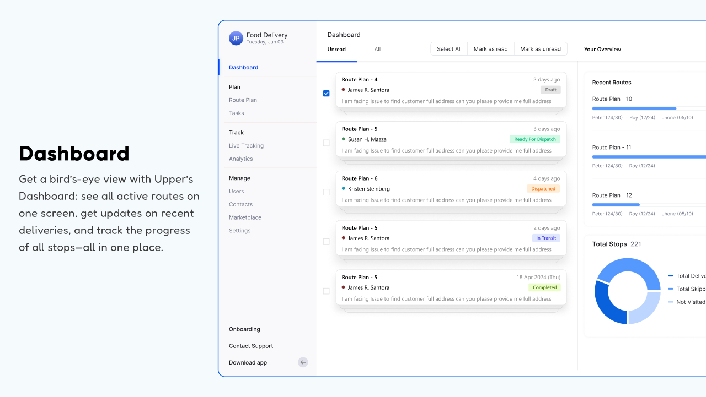Image resolution: width=706 pixels, height=397 pixels.
Task: Click Mark as unread
Action: pos(540,48)
